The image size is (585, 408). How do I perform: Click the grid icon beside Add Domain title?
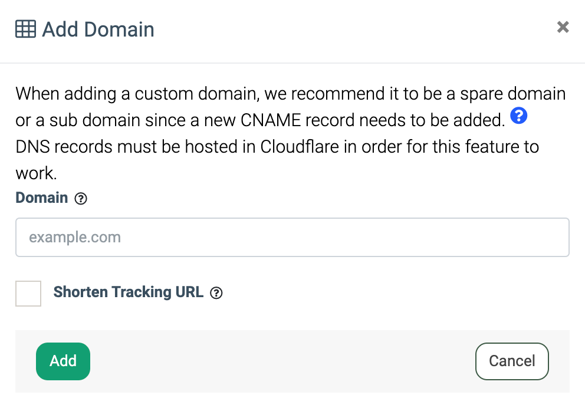click(25, 29)
